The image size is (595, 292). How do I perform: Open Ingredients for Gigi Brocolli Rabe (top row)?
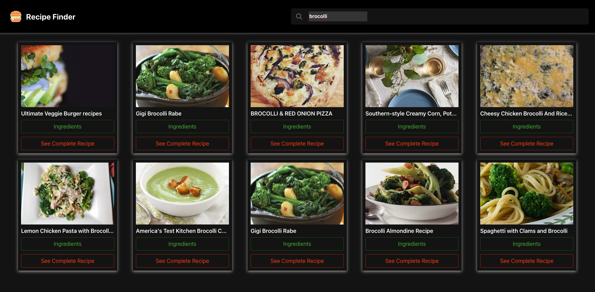pos(182,126)
